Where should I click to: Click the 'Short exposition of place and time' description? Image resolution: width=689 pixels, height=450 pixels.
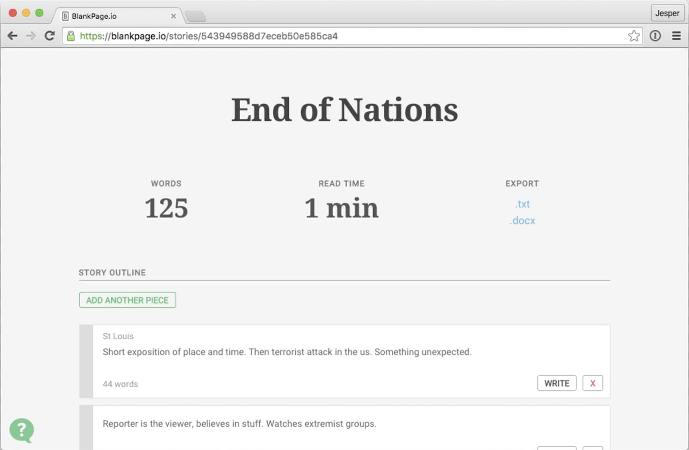pos(287,352)
